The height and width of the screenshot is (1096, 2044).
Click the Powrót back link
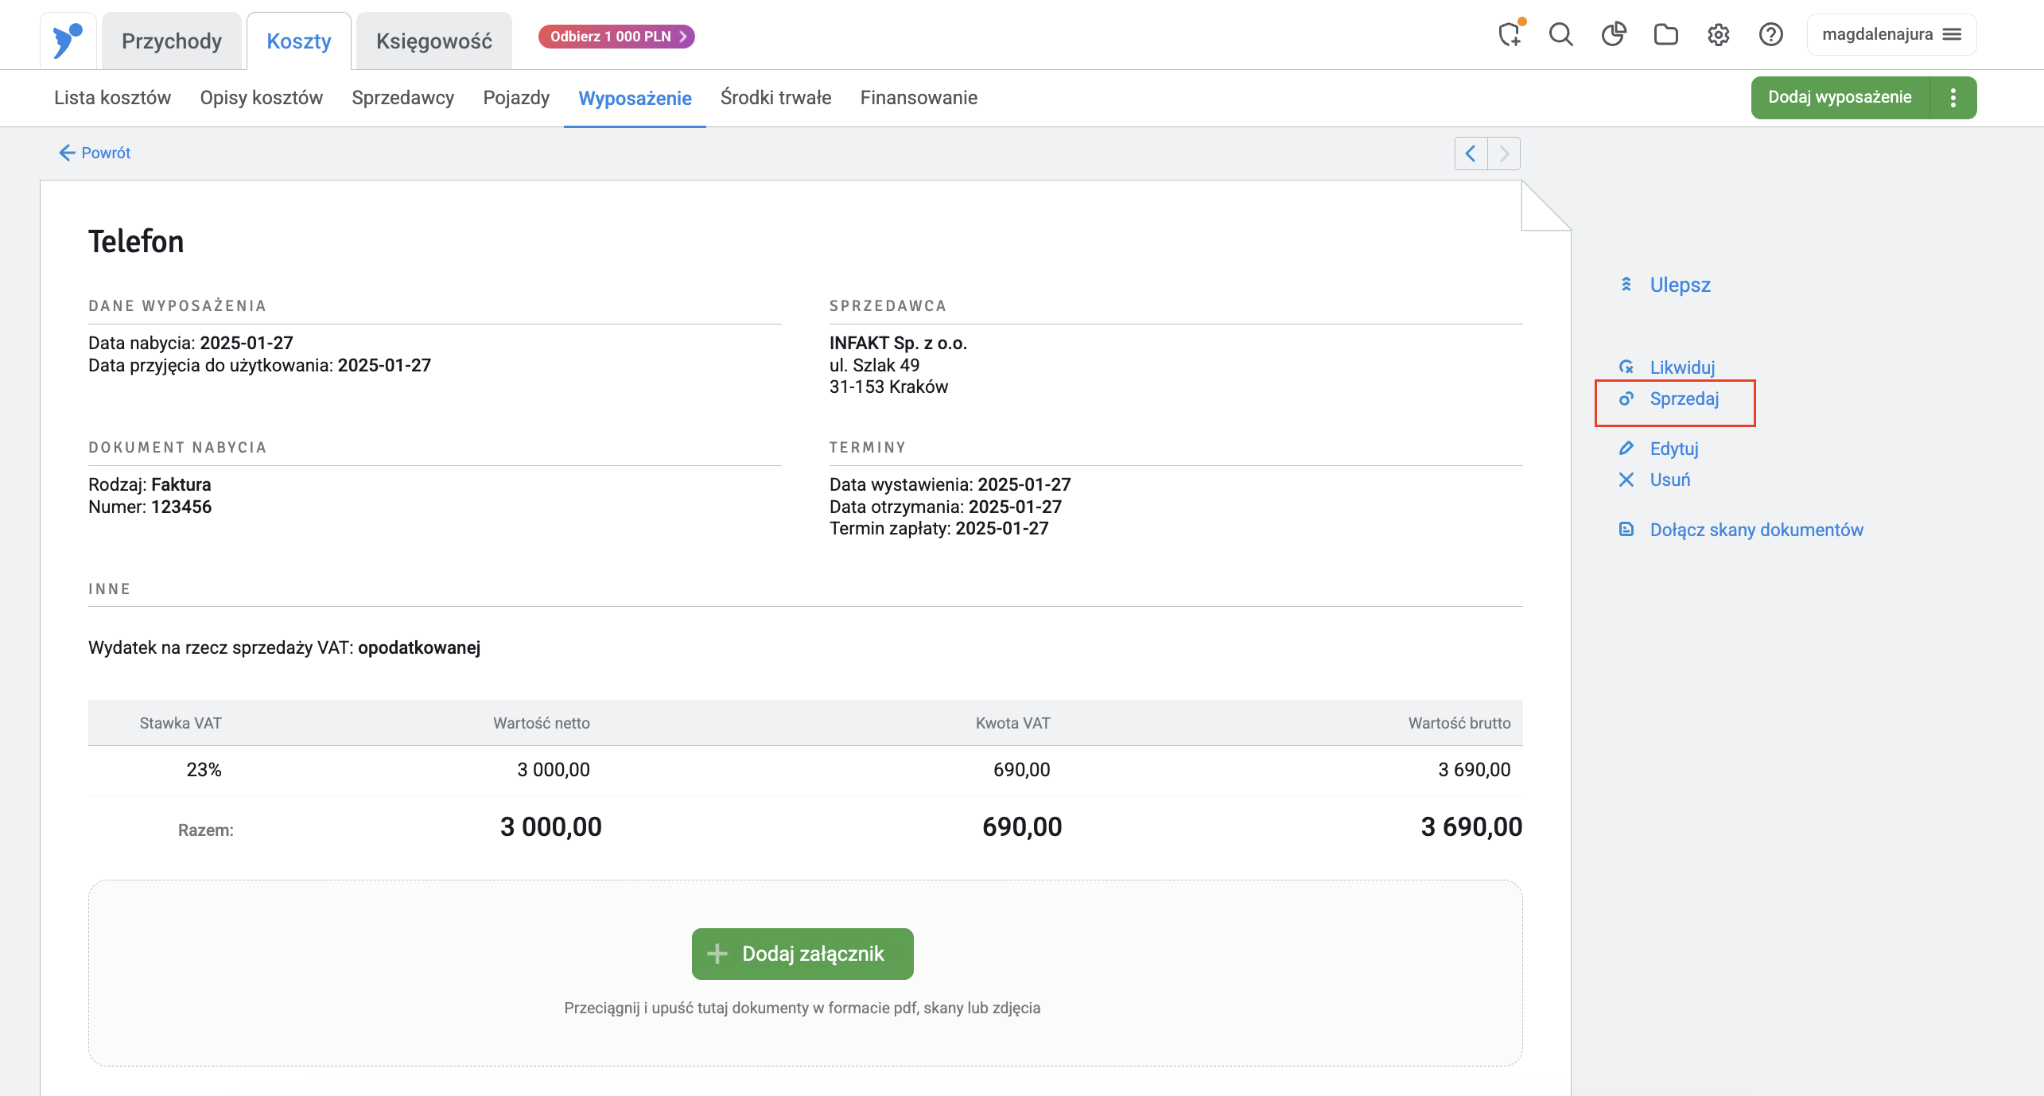95,153
